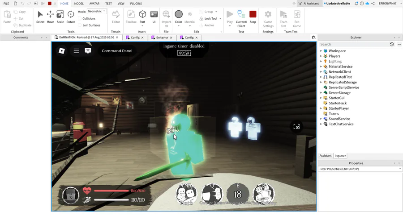403x220 pixels.
Task: Switch to PLUGINS ribbon tab
Action: (136, 4)
